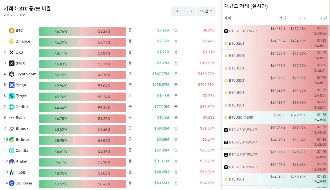
Task: Click the BingX logo icon
Action: tap(12, 85)
